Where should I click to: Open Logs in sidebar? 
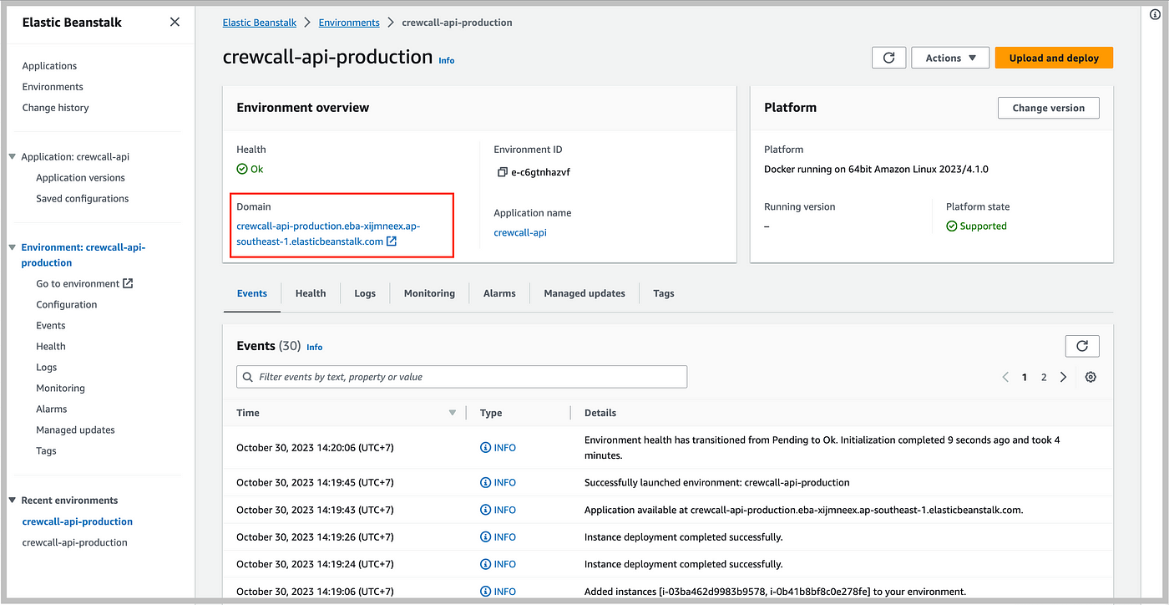coord(47,368)
